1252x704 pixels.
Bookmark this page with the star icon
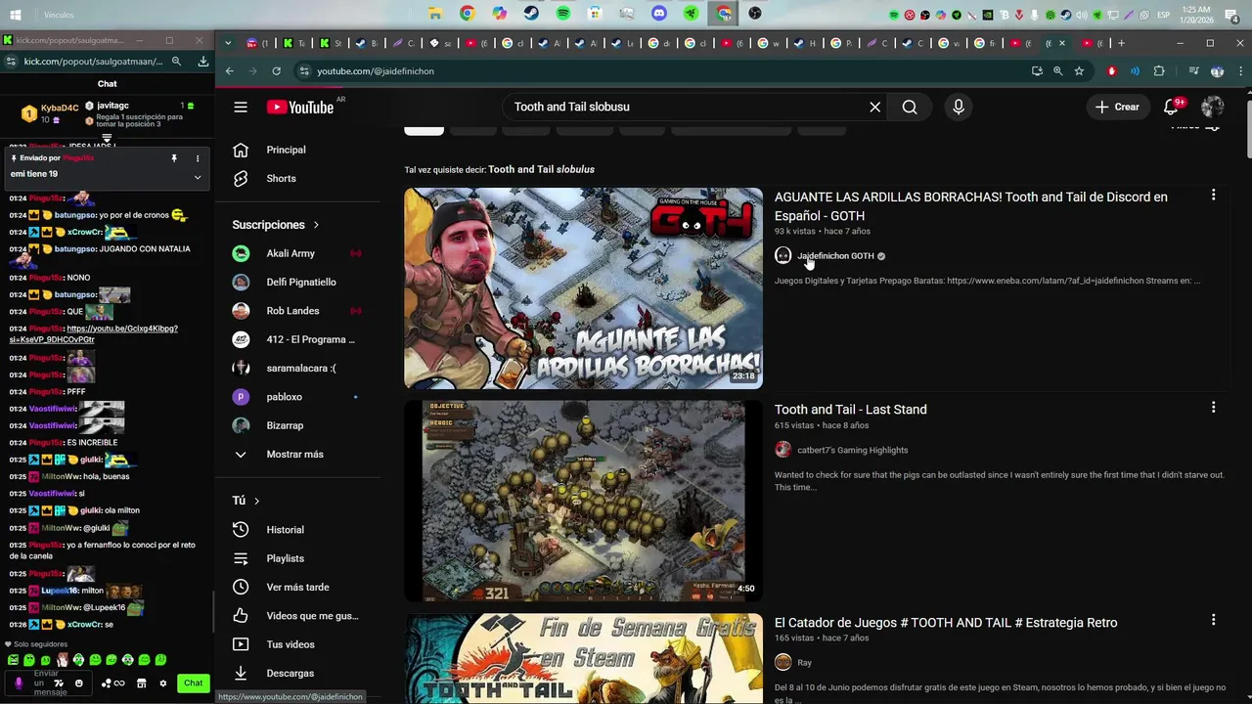[1079, 70]
